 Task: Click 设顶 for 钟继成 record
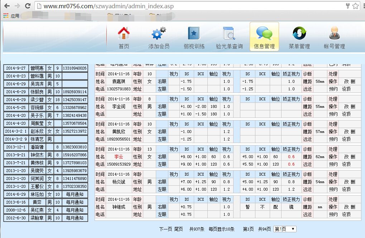[346, 214]
